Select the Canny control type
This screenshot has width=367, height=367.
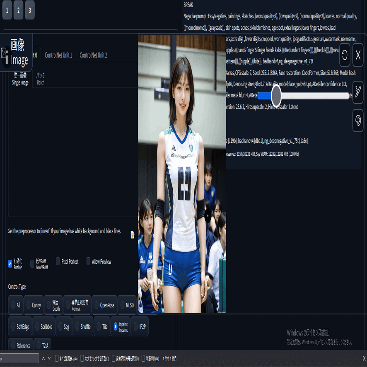point(34,305)
